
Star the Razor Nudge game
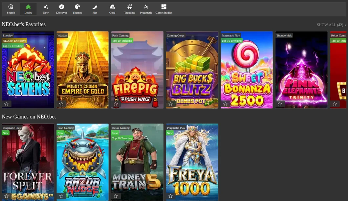click(x=61, y=196)
